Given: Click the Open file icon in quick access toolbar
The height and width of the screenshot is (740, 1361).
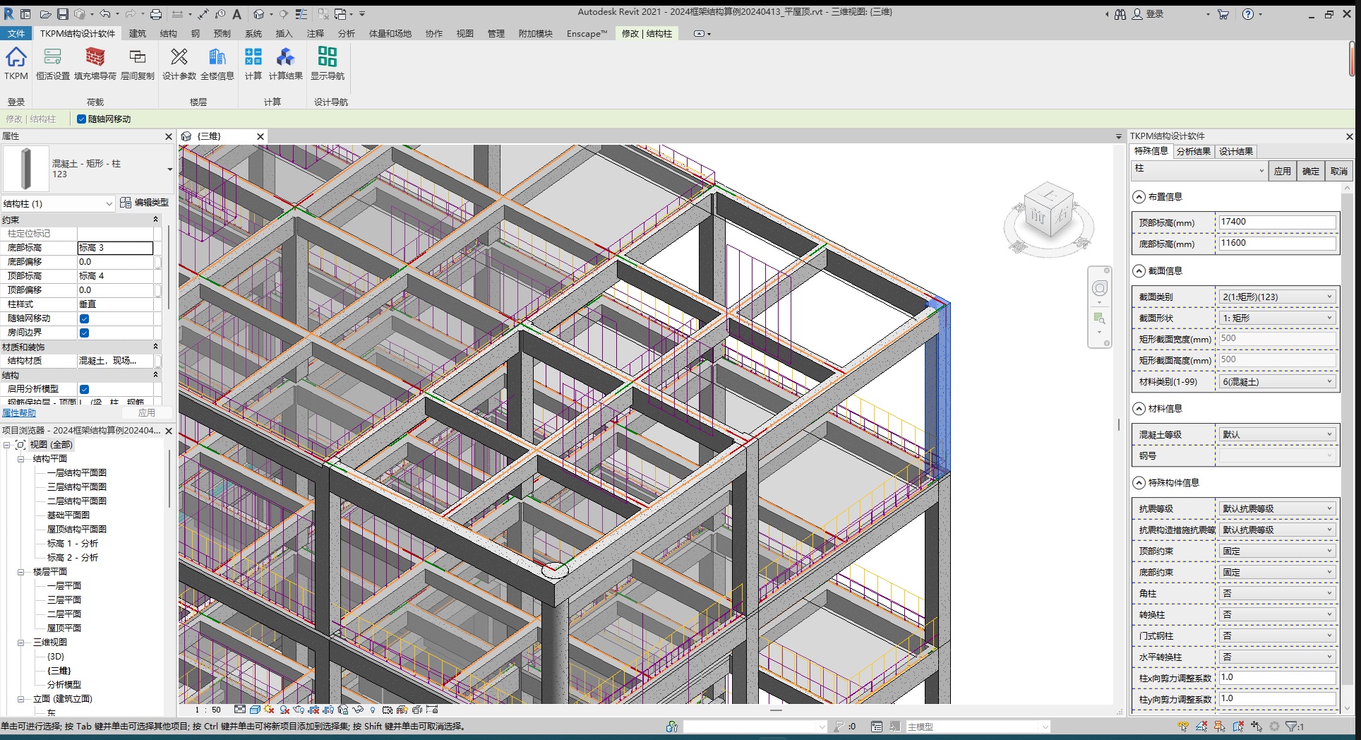Looking at the screenshot, I should point(45,14).
